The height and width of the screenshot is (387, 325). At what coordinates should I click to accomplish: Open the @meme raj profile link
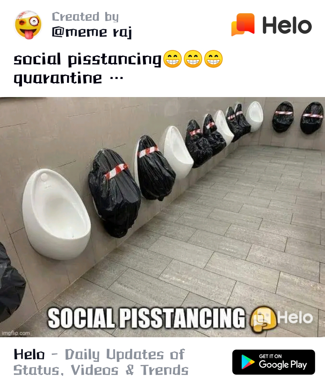tap(92, 32)
